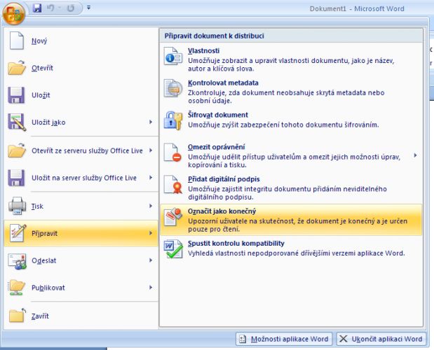The width and height of the screenshot is (434, 350).
Task: Choose Omezit oprávnění title
Action: 216,147
